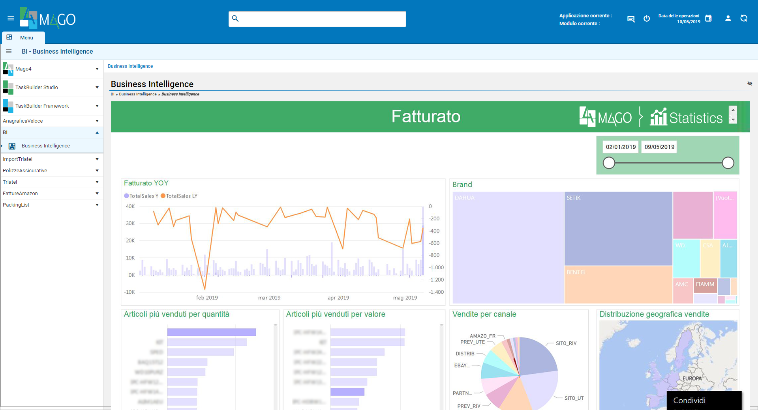Click the start date field 02/01/2019
Screen dimensions: 758x410
click(x=621, y=147)
